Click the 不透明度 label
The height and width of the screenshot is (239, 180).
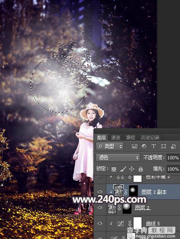click(x=154, y=157)
